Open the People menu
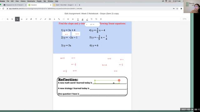The image size is (200, 112). point(39,1)
